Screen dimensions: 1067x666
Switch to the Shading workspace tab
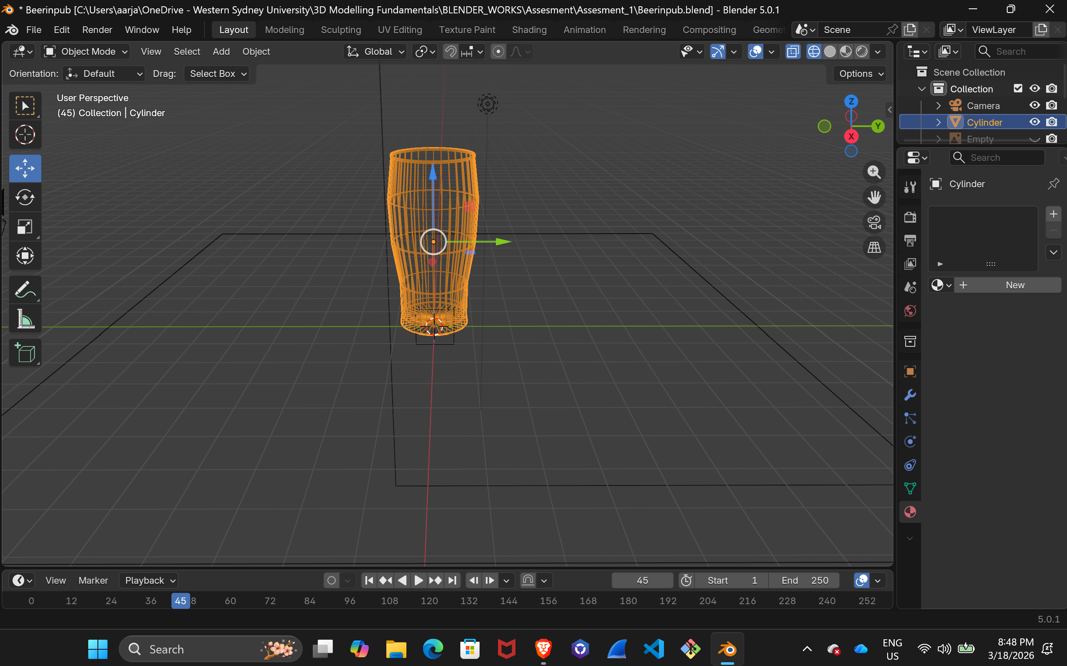529,30
